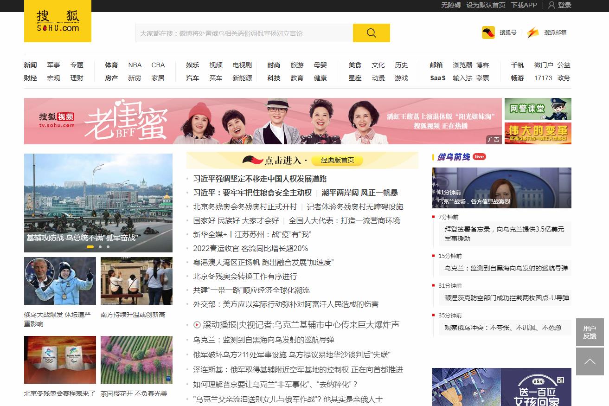This screenshot has height=406, width=609.
Task: Focus the search input field
Action: point(244,33)
